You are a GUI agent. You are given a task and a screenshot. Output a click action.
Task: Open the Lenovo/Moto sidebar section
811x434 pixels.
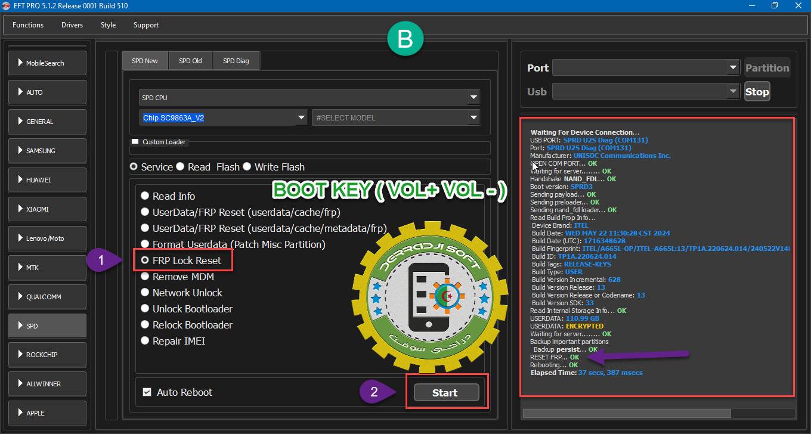[x=47, y=238]
